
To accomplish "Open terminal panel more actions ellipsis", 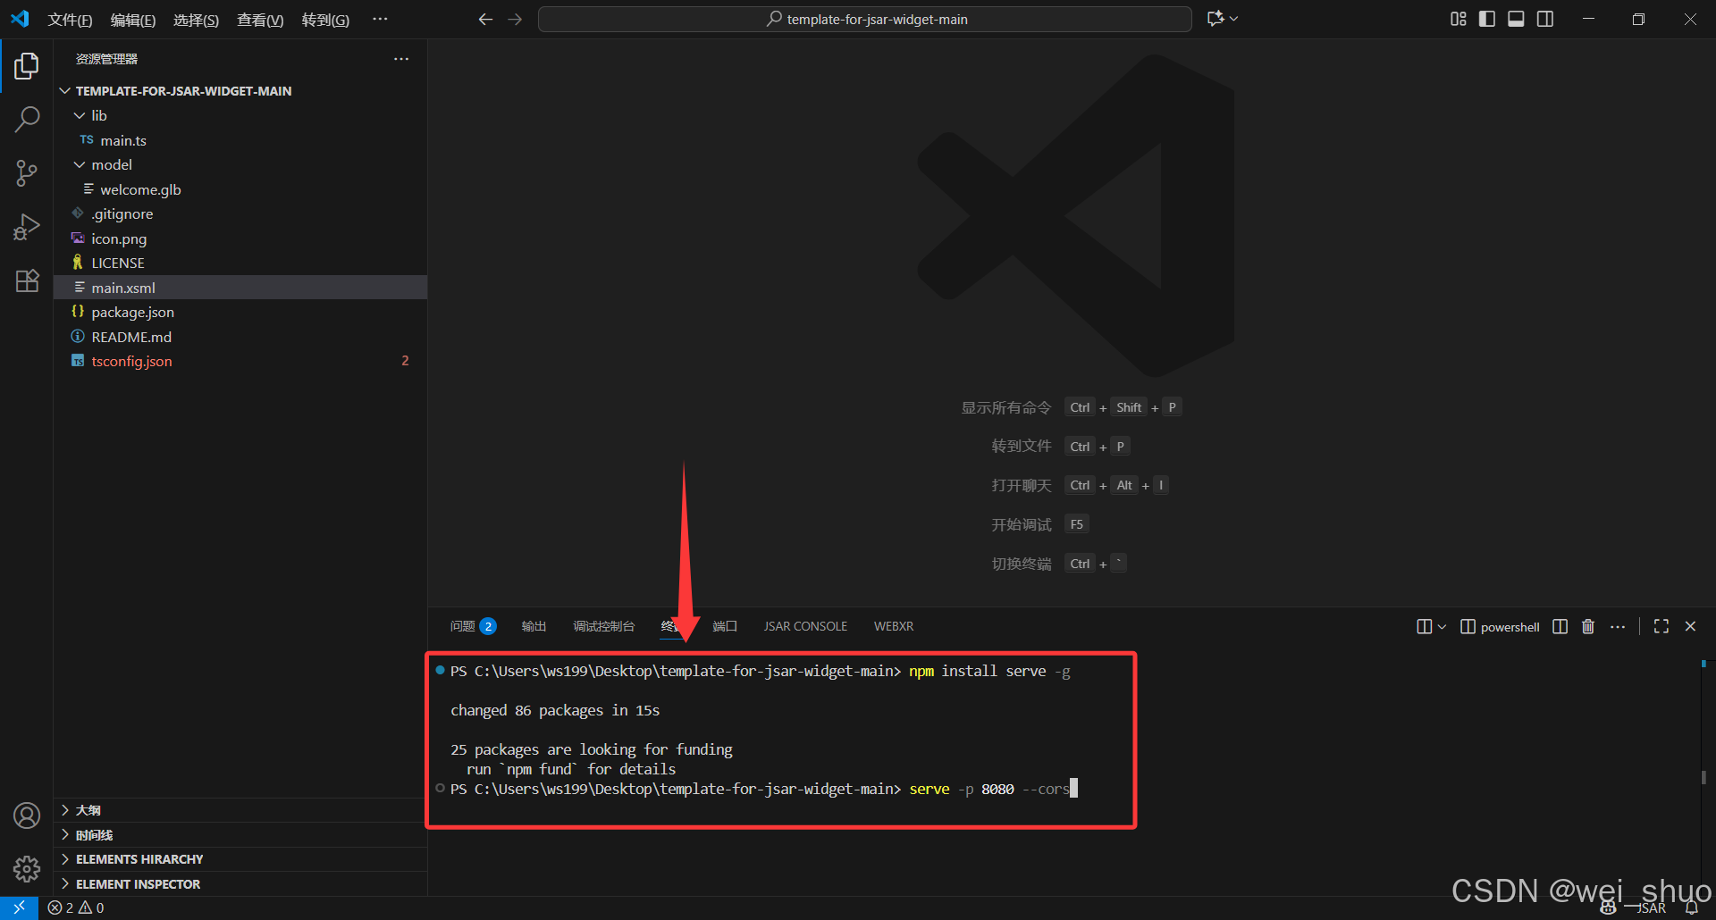I will pos(1618,626).
